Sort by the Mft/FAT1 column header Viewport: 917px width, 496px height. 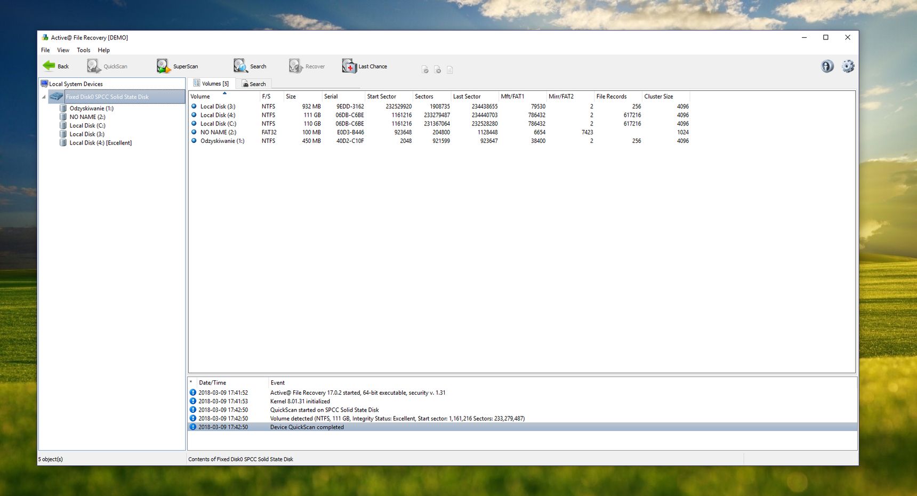pos(522,97)
